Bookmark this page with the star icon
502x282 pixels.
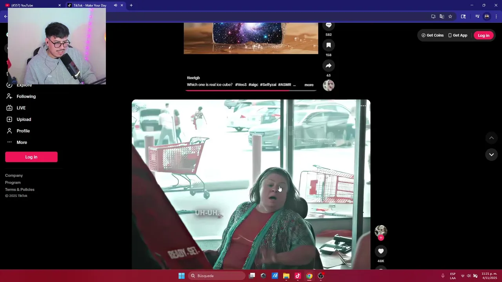click(450, 16)
